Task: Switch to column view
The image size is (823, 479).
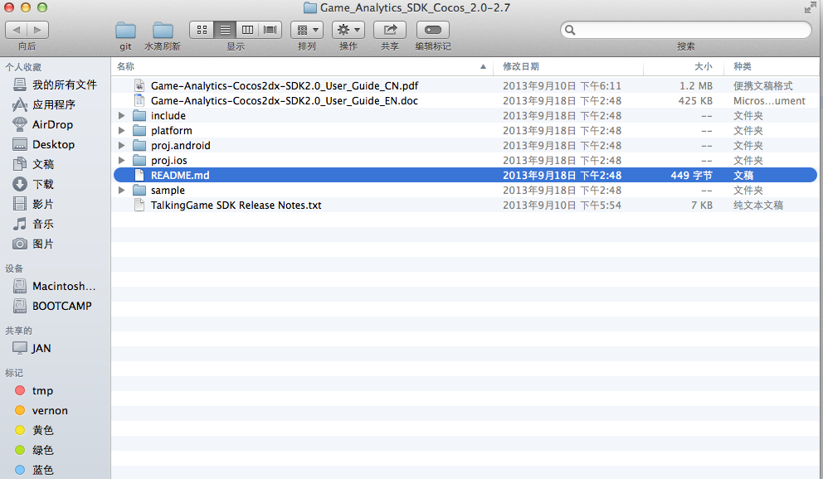Action: (x=247, y=30)
